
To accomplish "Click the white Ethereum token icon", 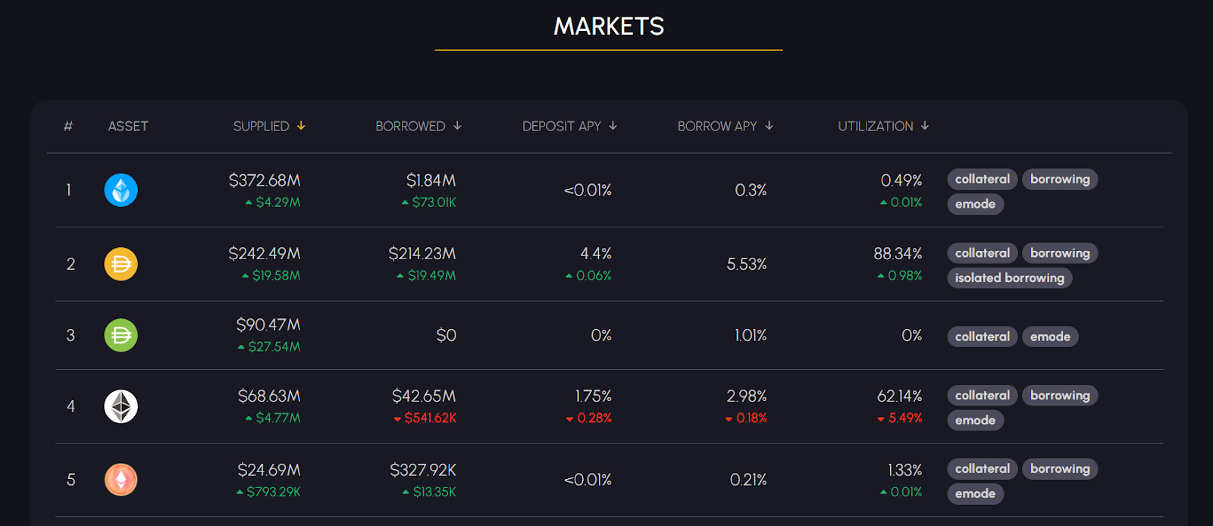I will (121, 406).
